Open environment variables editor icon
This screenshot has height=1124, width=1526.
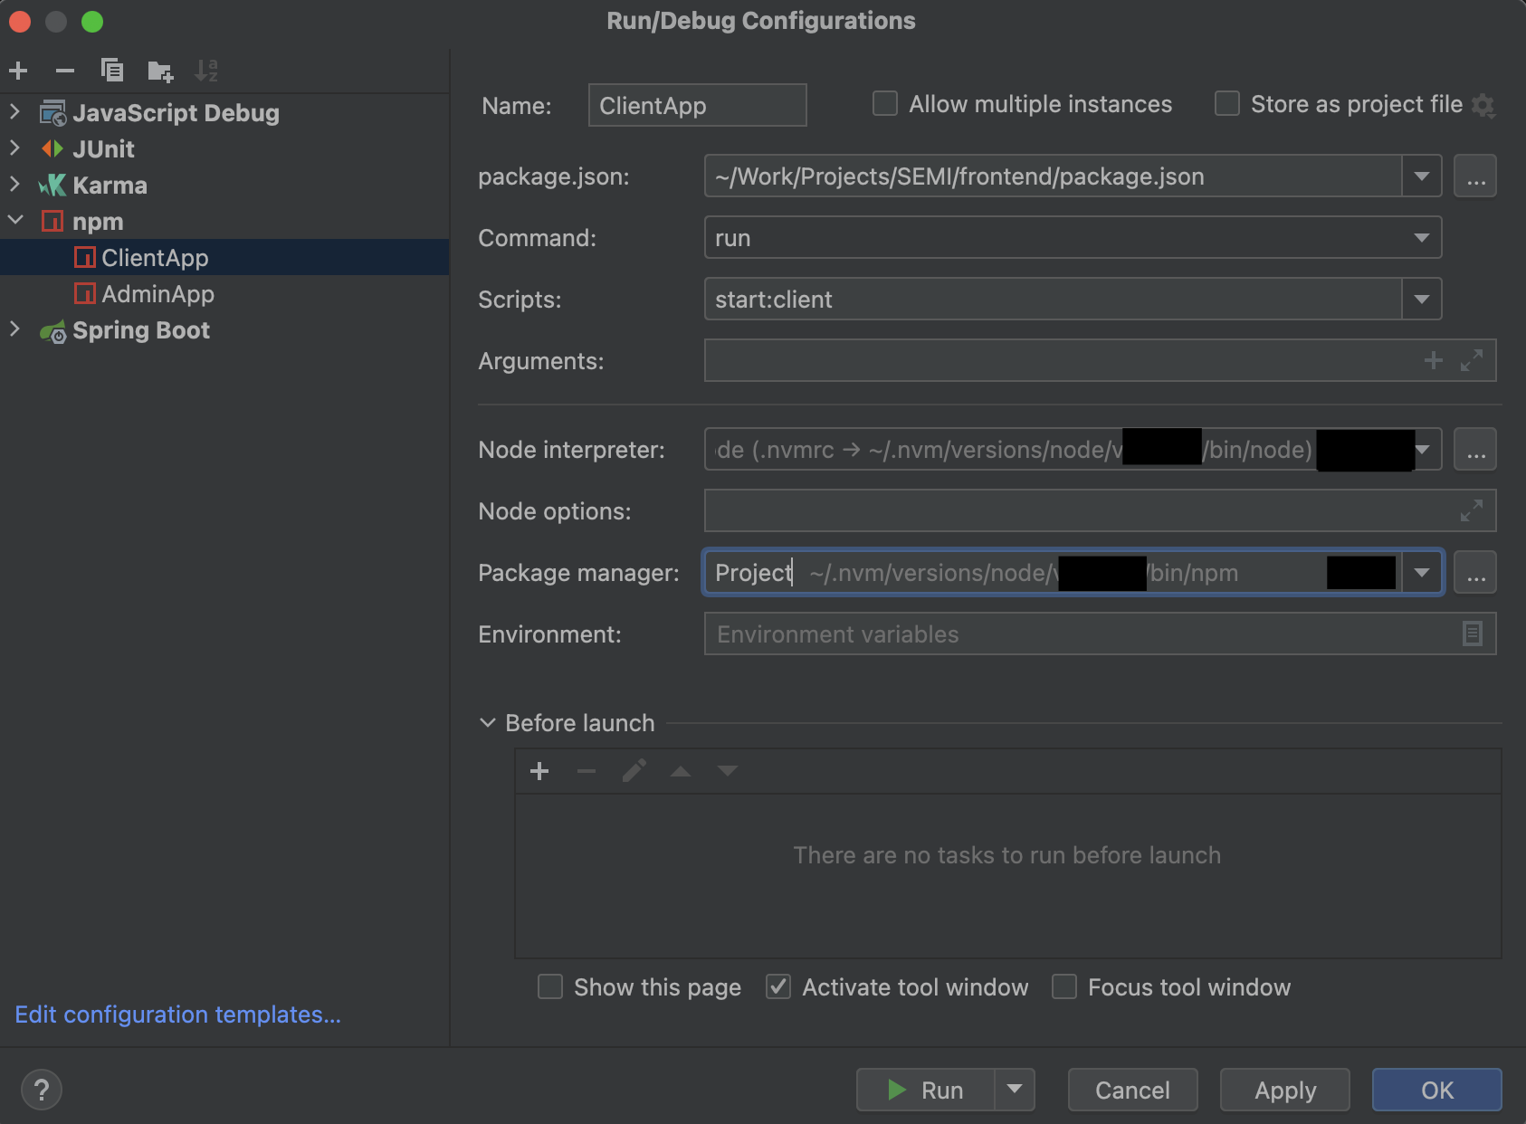tap(1473, 633)
